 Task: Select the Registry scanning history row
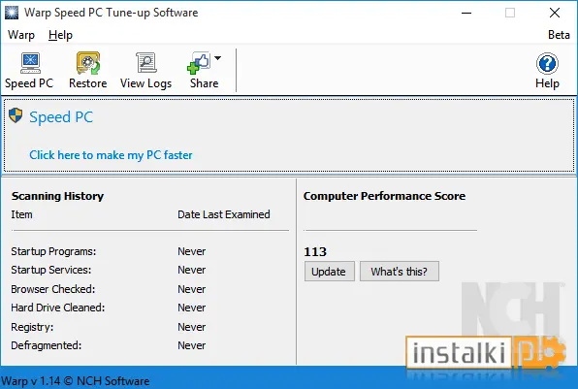coord(109,327)
